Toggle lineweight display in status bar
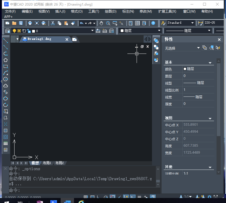Image resolution: width=226 pixels, height=203 pixels. pos(139,197)
